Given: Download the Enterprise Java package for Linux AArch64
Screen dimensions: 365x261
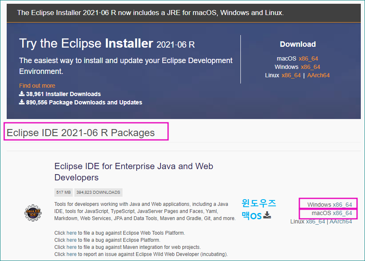Looking at the screenshot, I should coord(341,221).
